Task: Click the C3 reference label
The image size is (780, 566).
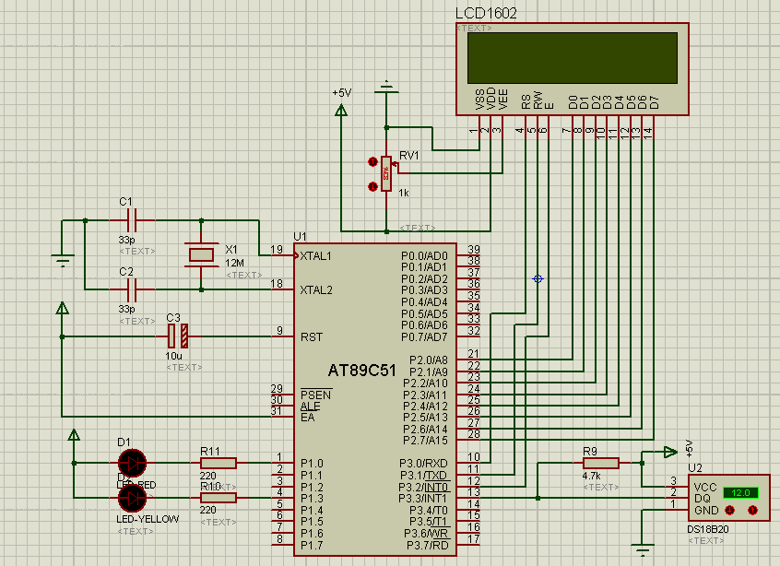Action: tap(173, 317)
